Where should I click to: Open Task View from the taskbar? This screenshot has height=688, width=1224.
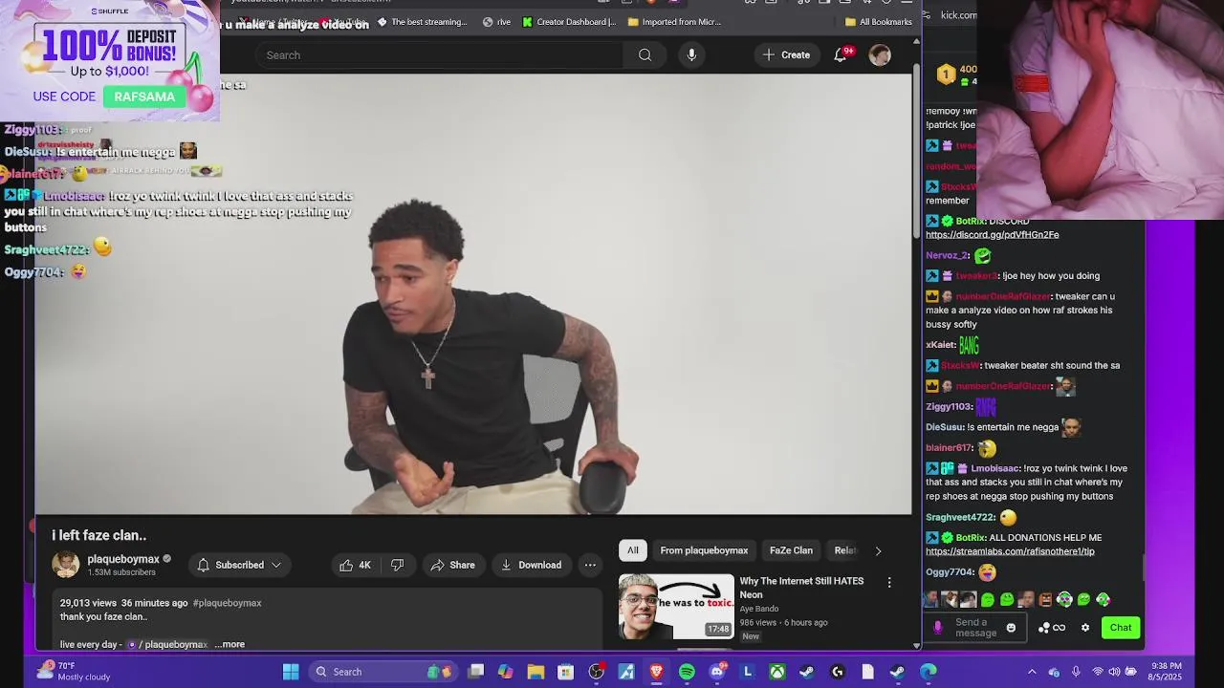[x=476, y=672]
